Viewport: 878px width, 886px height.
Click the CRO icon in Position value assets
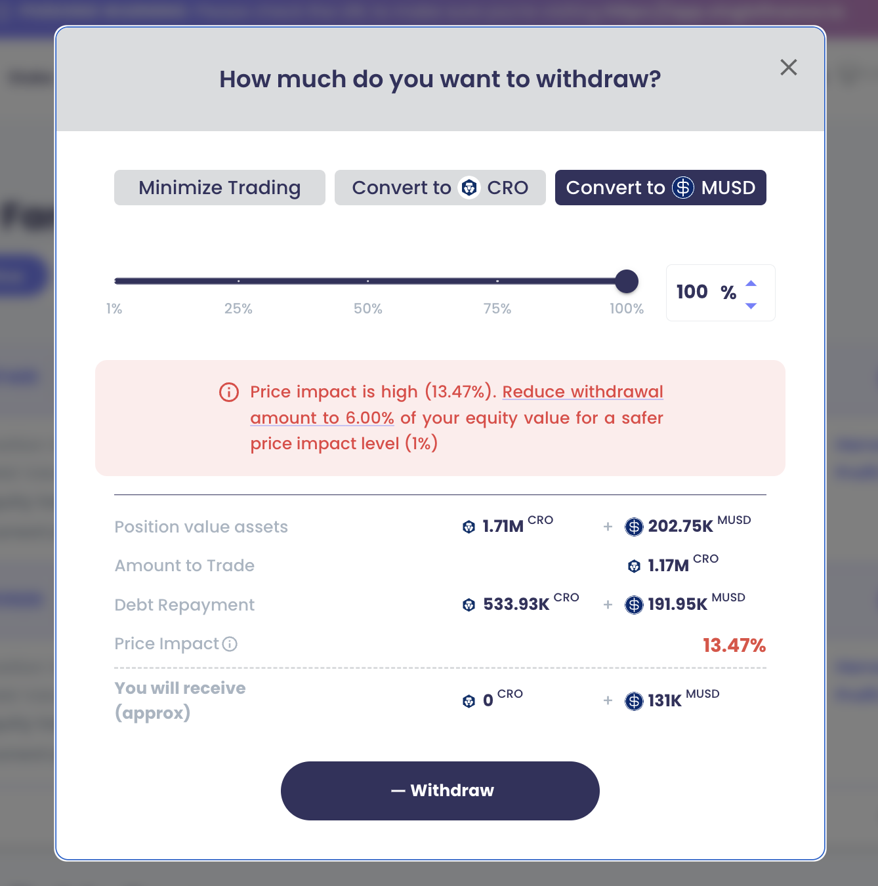tap(469, 527)
